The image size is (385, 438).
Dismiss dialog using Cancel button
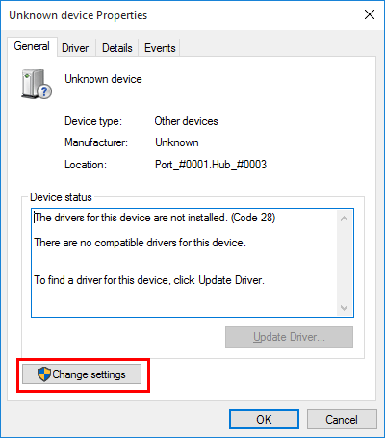[342, 419]
